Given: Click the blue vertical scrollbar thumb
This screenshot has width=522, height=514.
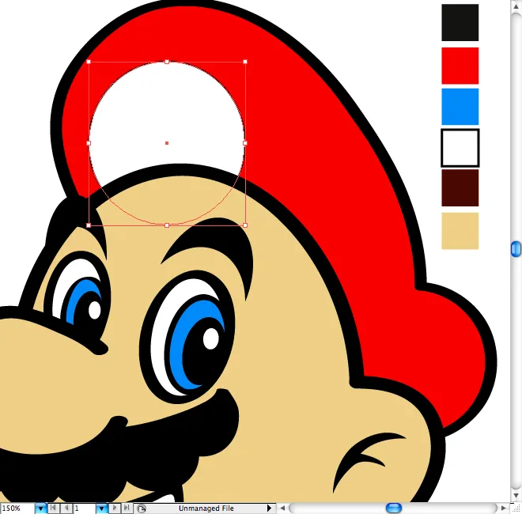Looking at the screenshot, I should pyautogui.click(x=516, y=249).
